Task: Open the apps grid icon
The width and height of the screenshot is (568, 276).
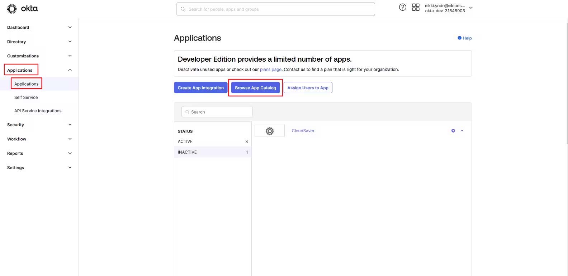Action: (416, 8)
